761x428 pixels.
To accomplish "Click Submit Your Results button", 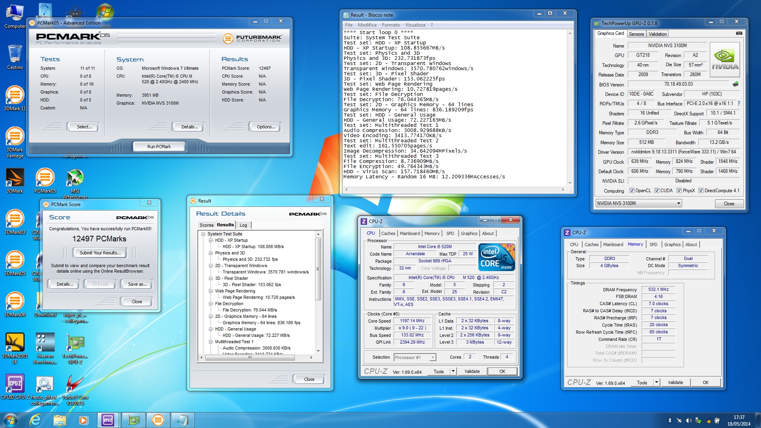I will click(x=100, y=253).
